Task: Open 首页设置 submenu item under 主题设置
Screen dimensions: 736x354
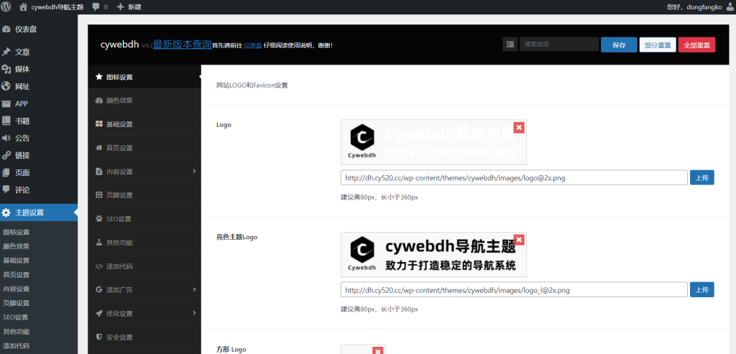Action: pos(17,275)
